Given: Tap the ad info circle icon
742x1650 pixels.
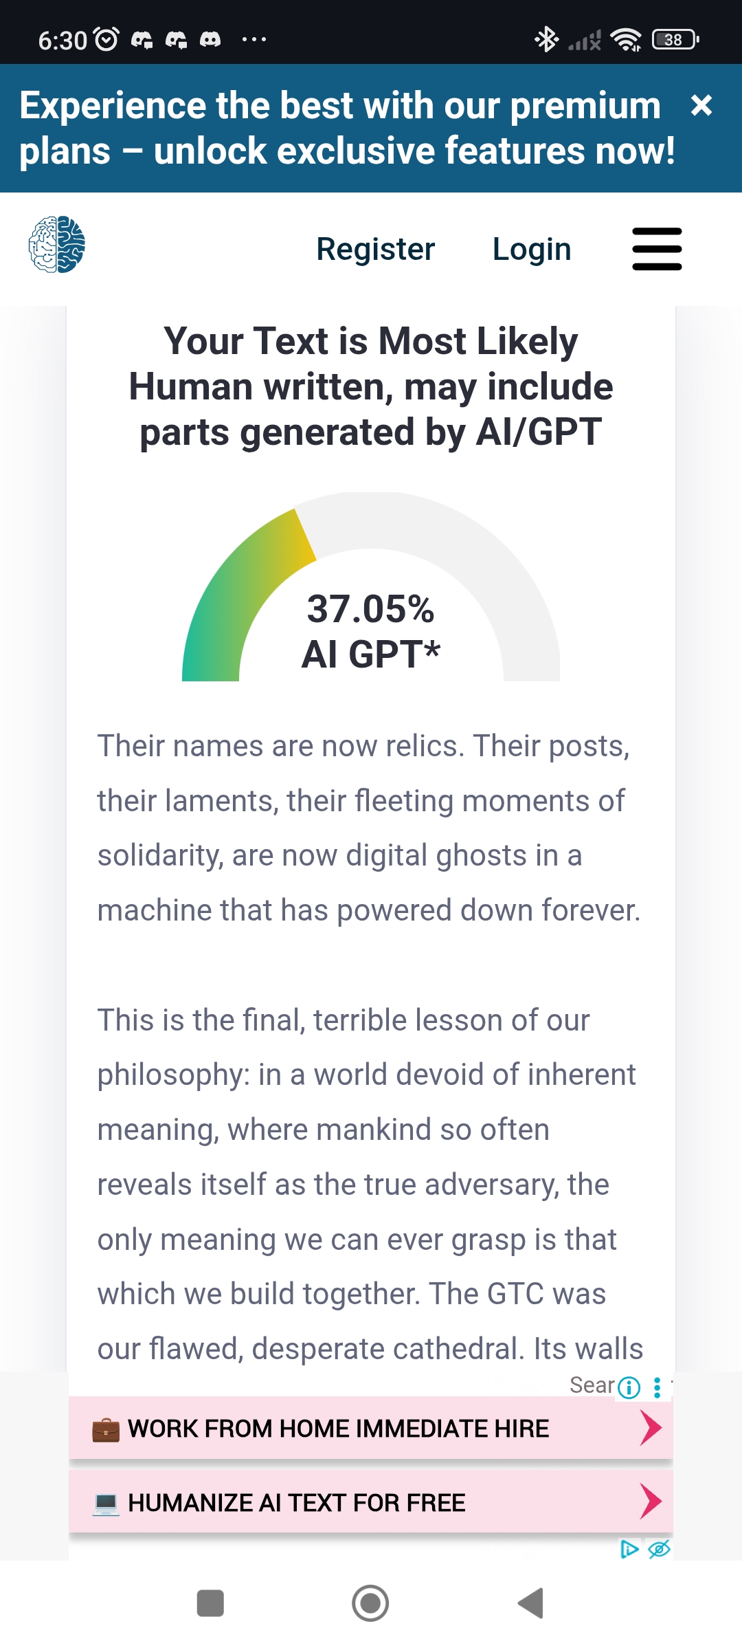Looking at the screenshot, I should click(629, 1387).
